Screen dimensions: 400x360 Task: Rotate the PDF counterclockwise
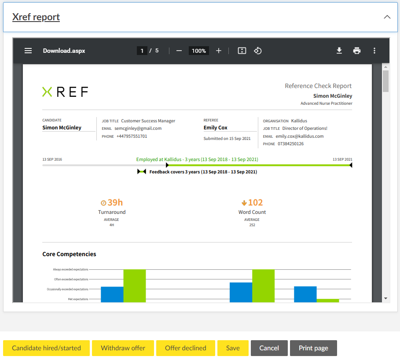258,51
